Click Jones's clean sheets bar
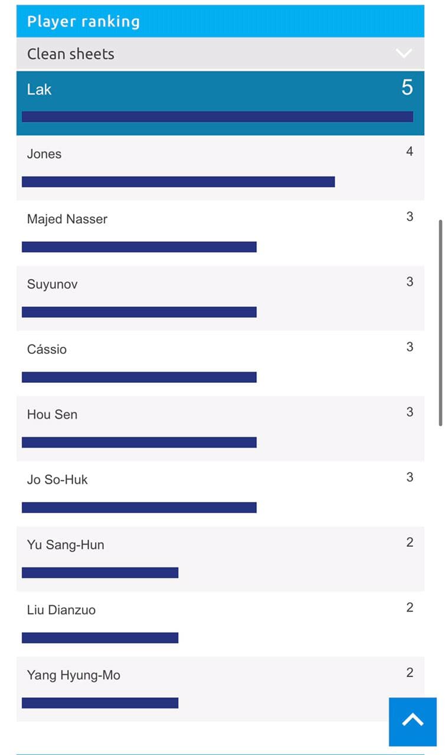This screenshot has width=445, height=755. click(x=178, y=182)
